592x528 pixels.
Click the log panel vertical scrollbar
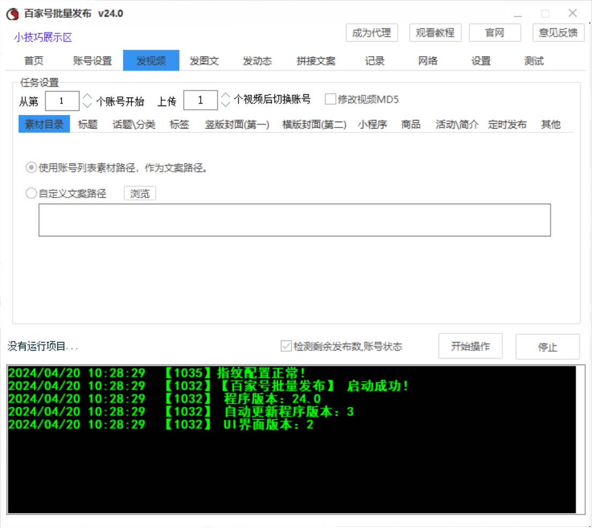(x=580, y=440)
